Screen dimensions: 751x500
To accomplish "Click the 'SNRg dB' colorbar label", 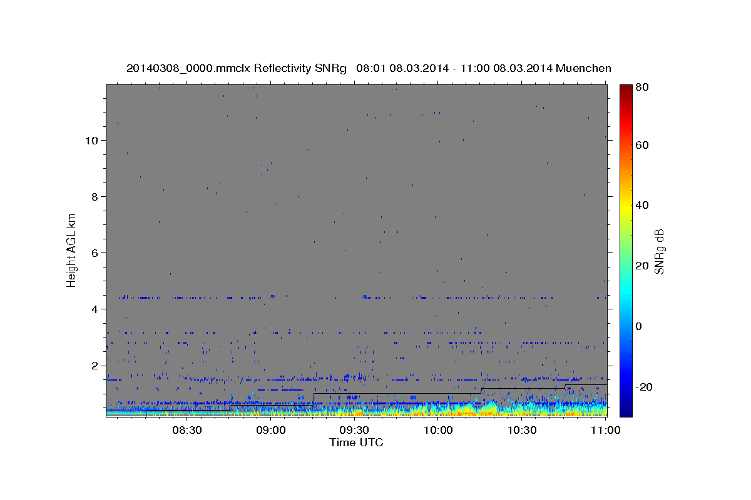I will point(658,251).
